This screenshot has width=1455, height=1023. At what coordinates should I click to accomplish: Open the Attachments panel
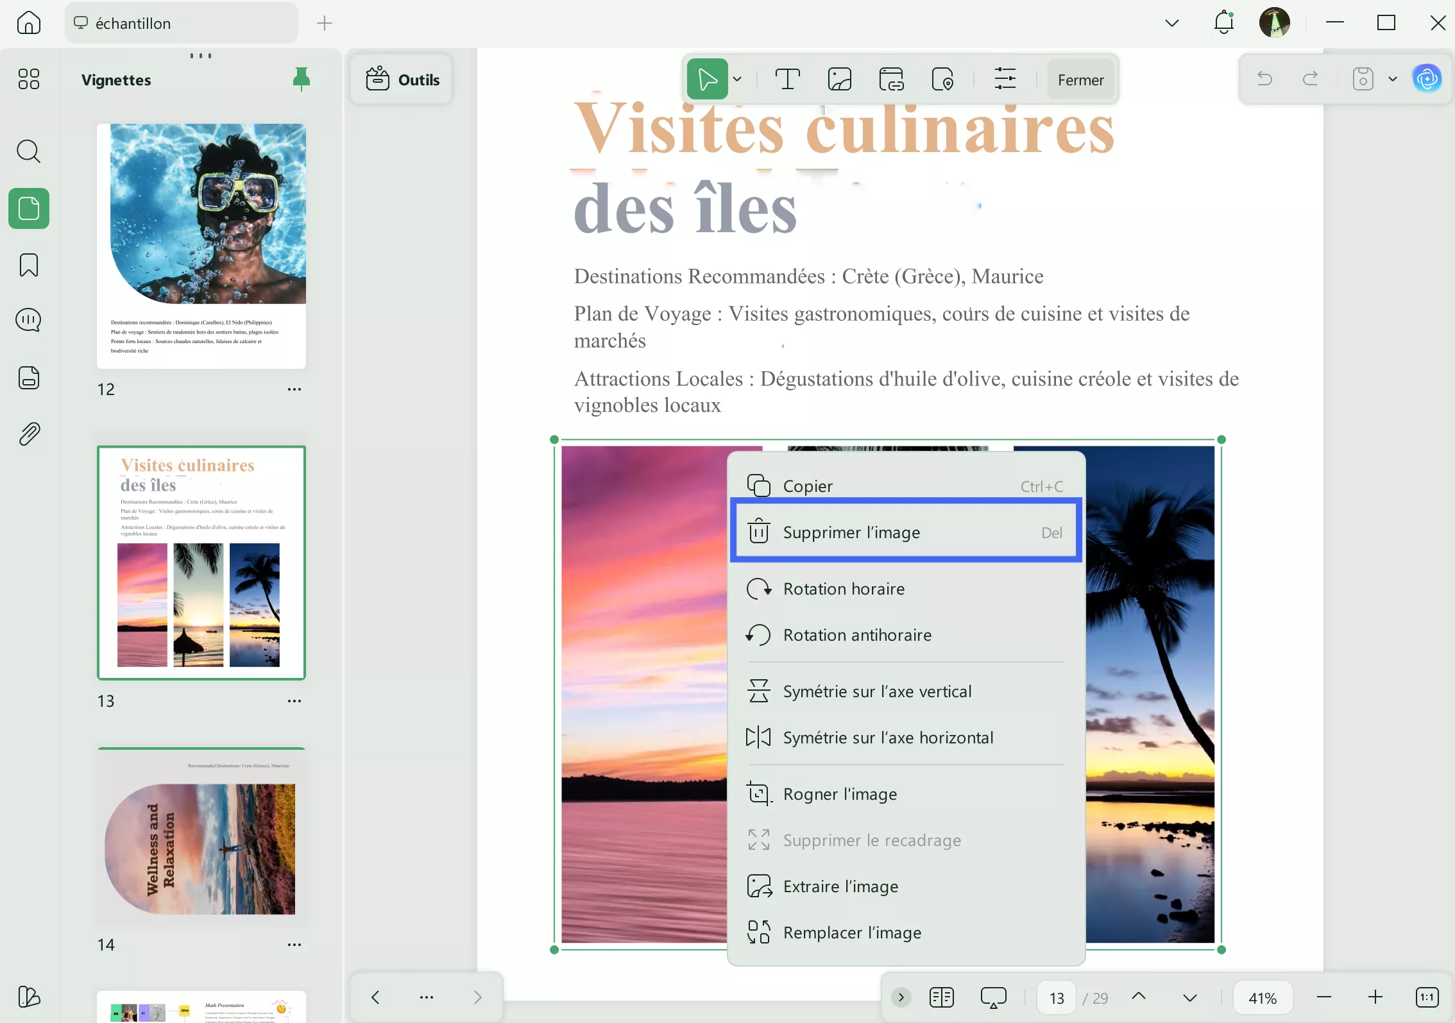pos(28,434)
